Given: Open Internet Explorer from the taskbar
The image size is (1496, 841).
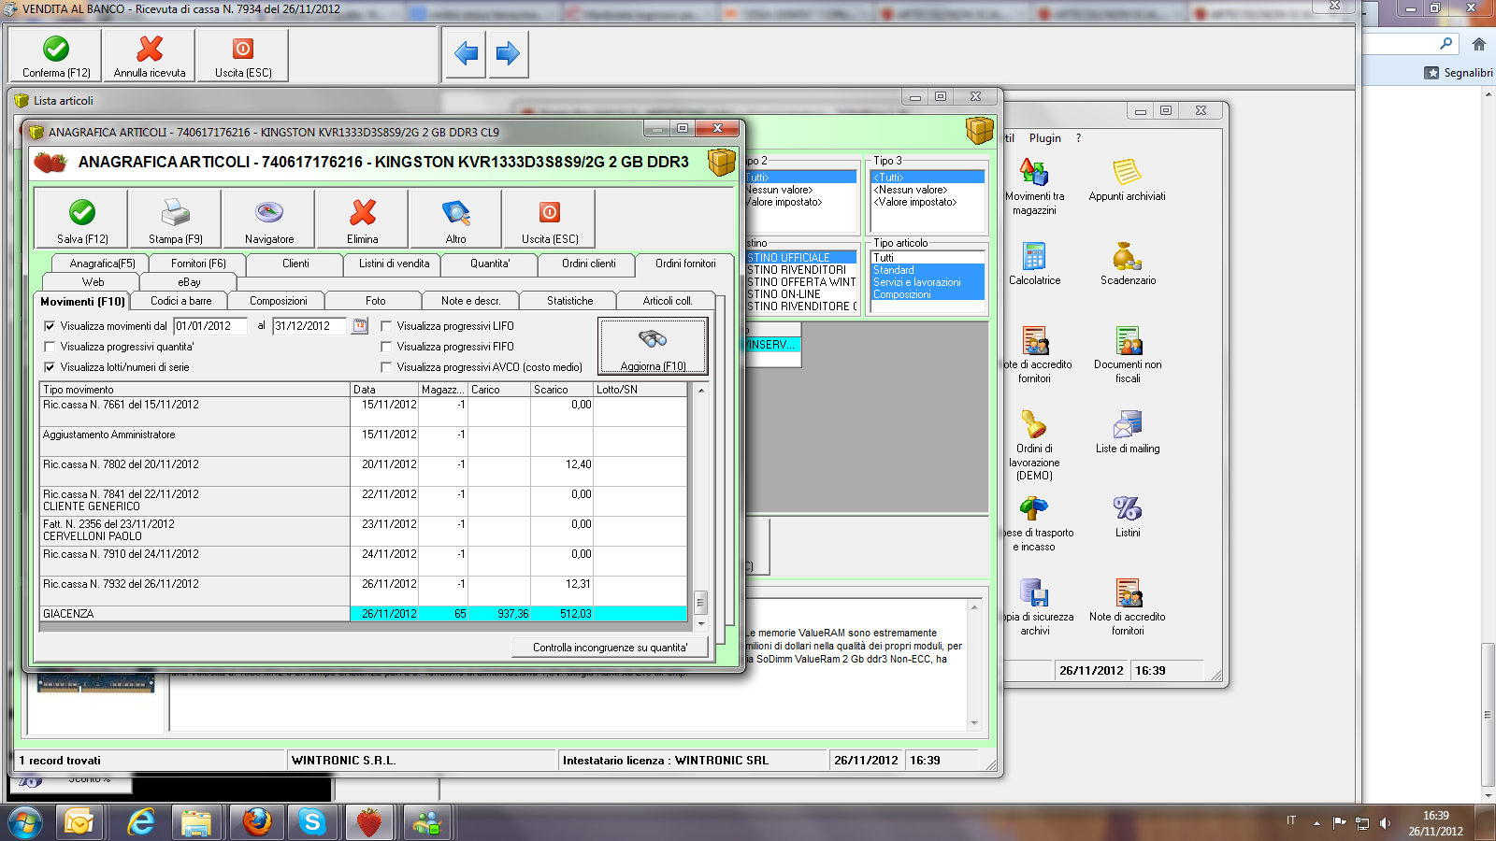Looking at the screenshot, I should coord(141,822).
